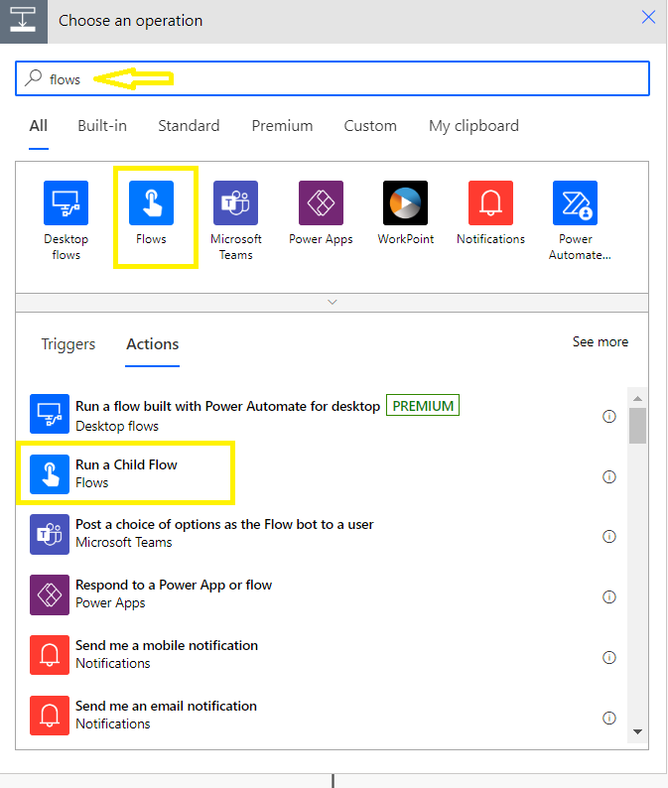Switch to the Premium tab
668x788 pixels.
[282, 126]
